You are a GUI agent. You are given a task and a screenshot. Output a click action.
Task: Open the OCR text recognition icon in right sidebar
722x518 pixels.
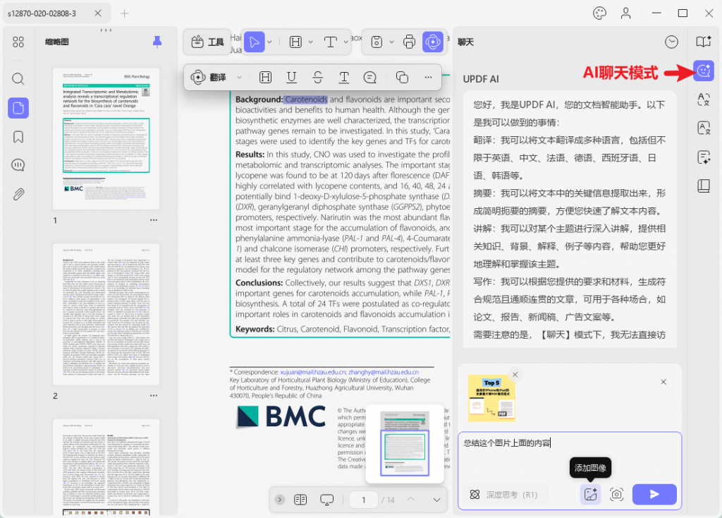[704, 128]
